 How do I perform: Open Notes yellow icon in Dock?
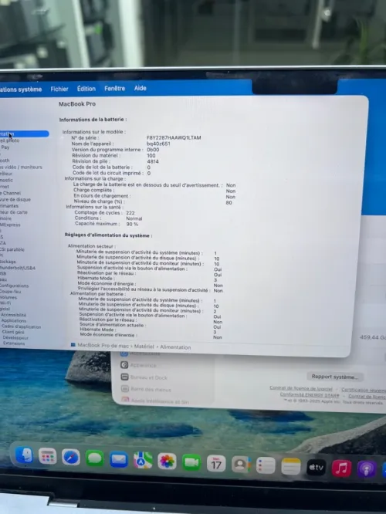[x=291, y=467]
